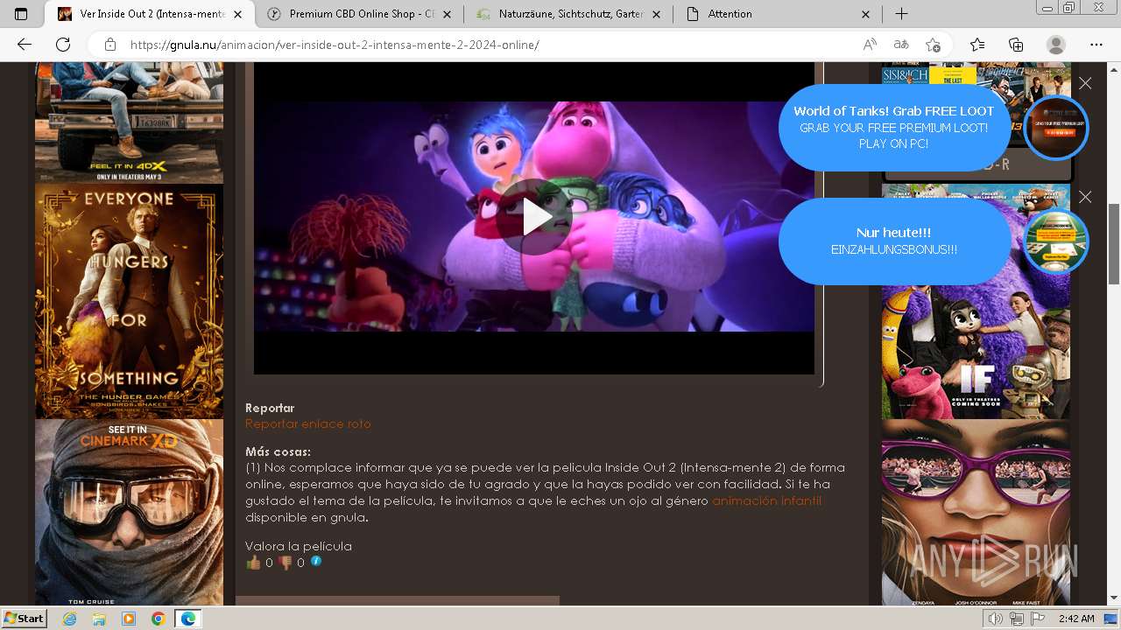This screenshot has height=630, width=1121.
Task: Open the Nur heute EINZAHLUNGSBONUS notification
Action: pyautogui.click(x=894, y=241)
